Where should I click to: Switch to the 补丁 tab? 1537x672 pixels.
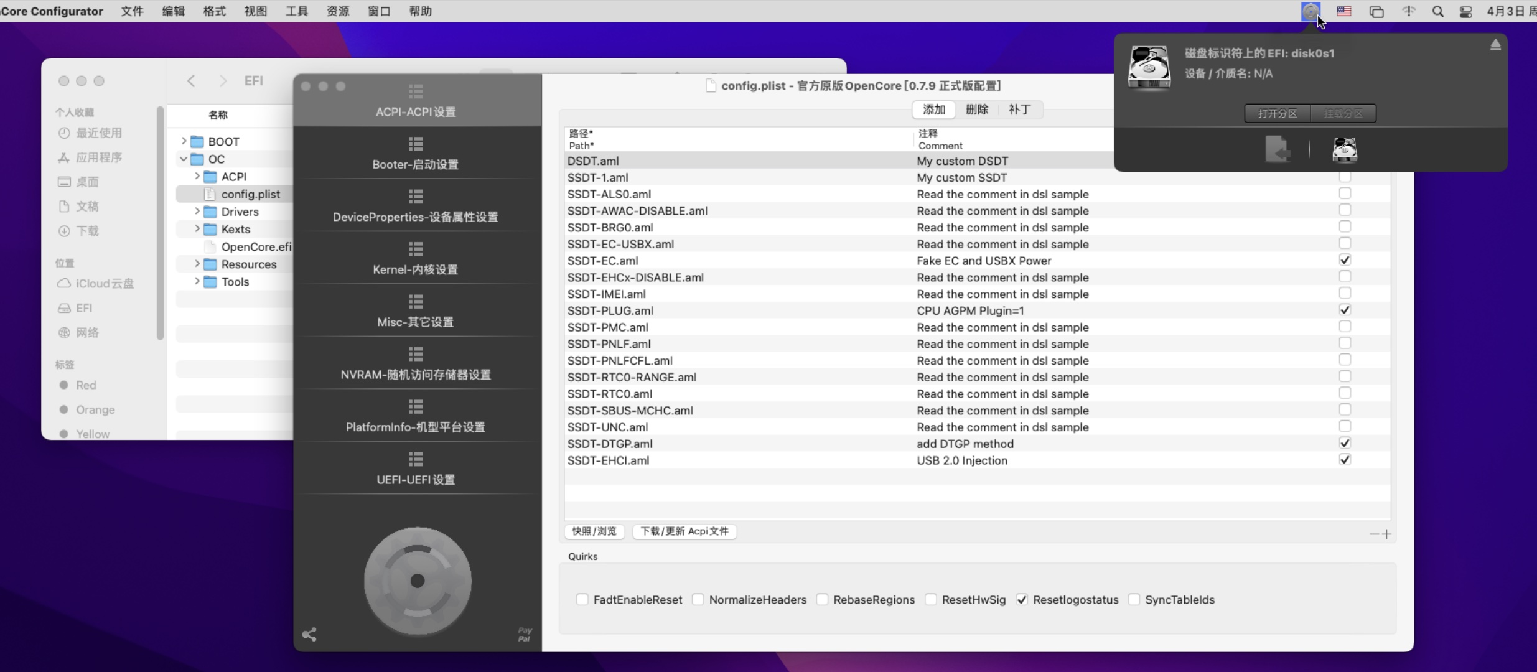[x=1019, y=110]
